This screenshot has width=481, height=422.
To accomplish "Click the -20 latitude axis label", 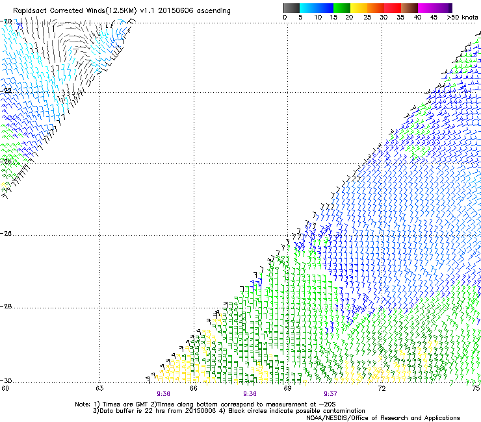I will tap(6, 21).
